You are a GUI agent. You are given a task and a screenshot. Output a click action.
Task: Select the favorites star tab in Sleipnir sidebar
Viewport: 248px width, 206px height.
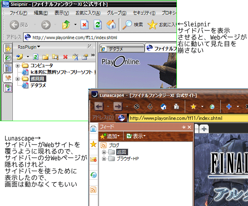[x=8, y=49]
